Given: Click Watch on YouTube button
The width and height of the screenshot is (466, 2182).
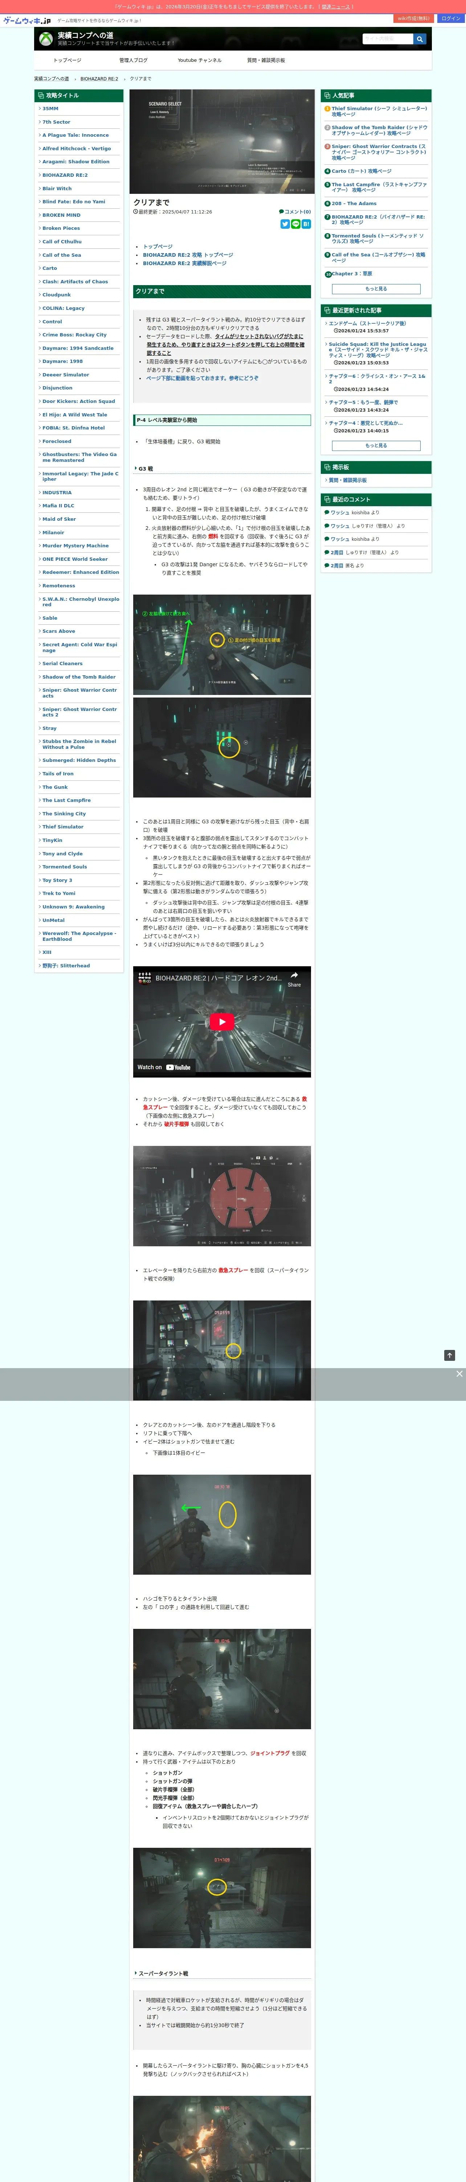Looking at the screenshot, I should tap(164, 1067).
